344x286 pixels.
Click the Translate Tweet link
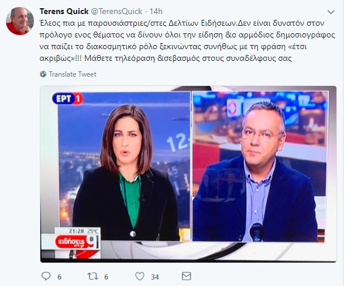point(73,74)
